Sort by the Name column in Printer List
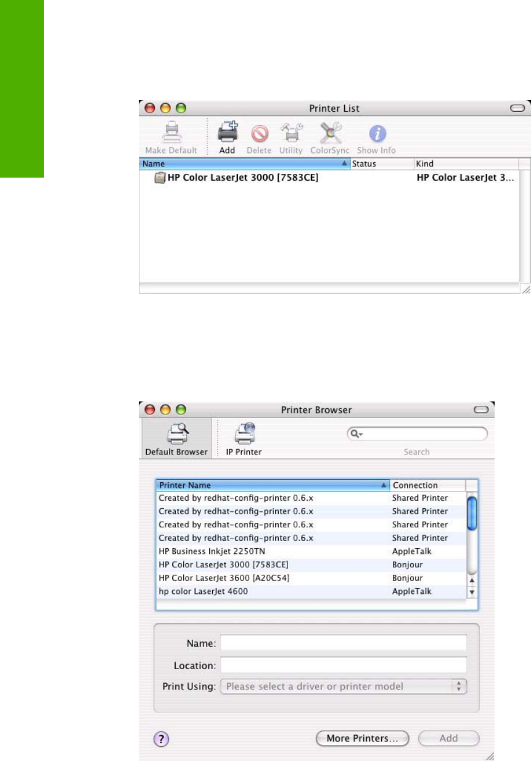 click(245, 164)
